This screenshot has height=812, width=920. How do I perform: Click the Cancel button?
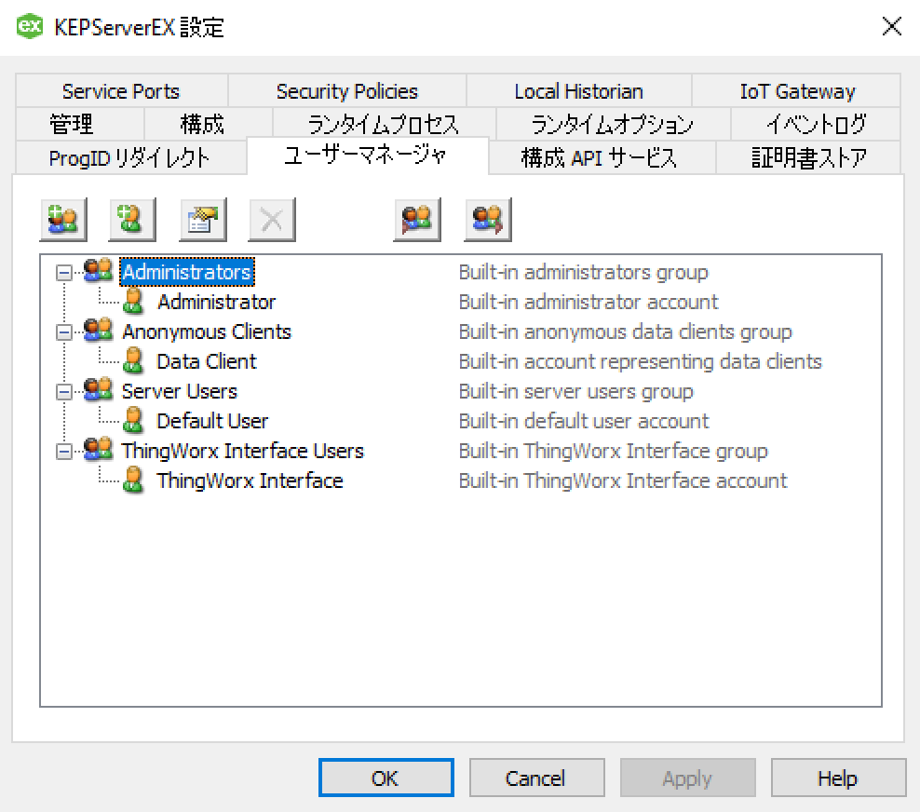tap(536, 778)
